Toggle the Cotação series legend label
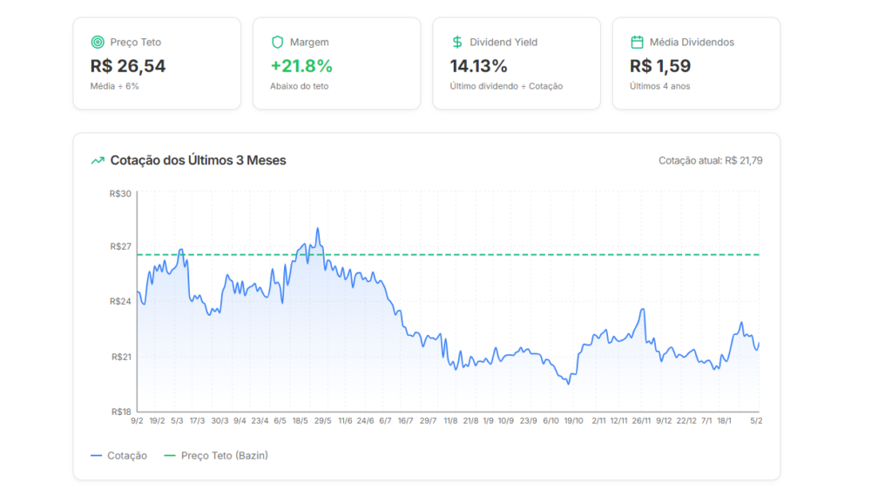This screenshot has width=892, height=489. click(126, 456)
